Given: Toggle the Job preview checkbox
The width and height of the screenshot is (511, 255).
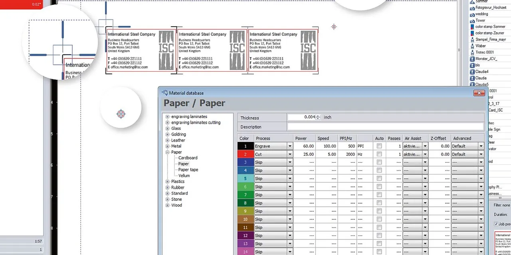Looking at the screenshot, I should [496, 224].
